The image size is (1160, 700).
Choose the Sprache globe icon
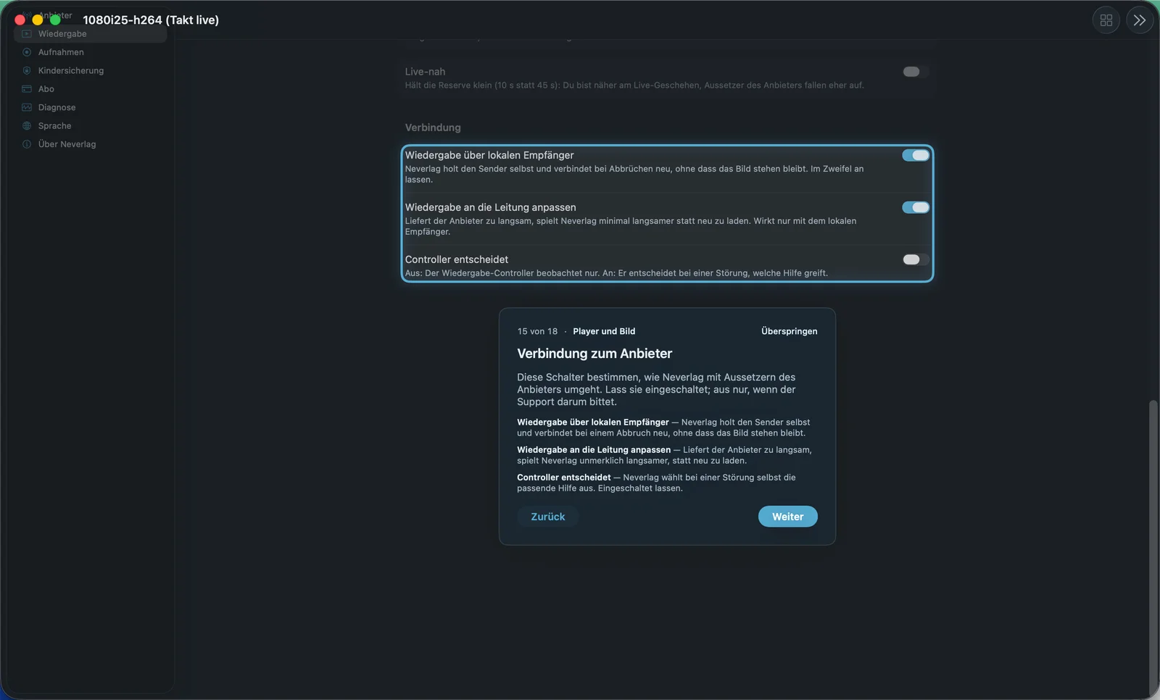(x=27, y=126)
